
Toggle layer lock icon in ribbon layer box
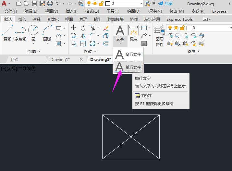point(182,28)
